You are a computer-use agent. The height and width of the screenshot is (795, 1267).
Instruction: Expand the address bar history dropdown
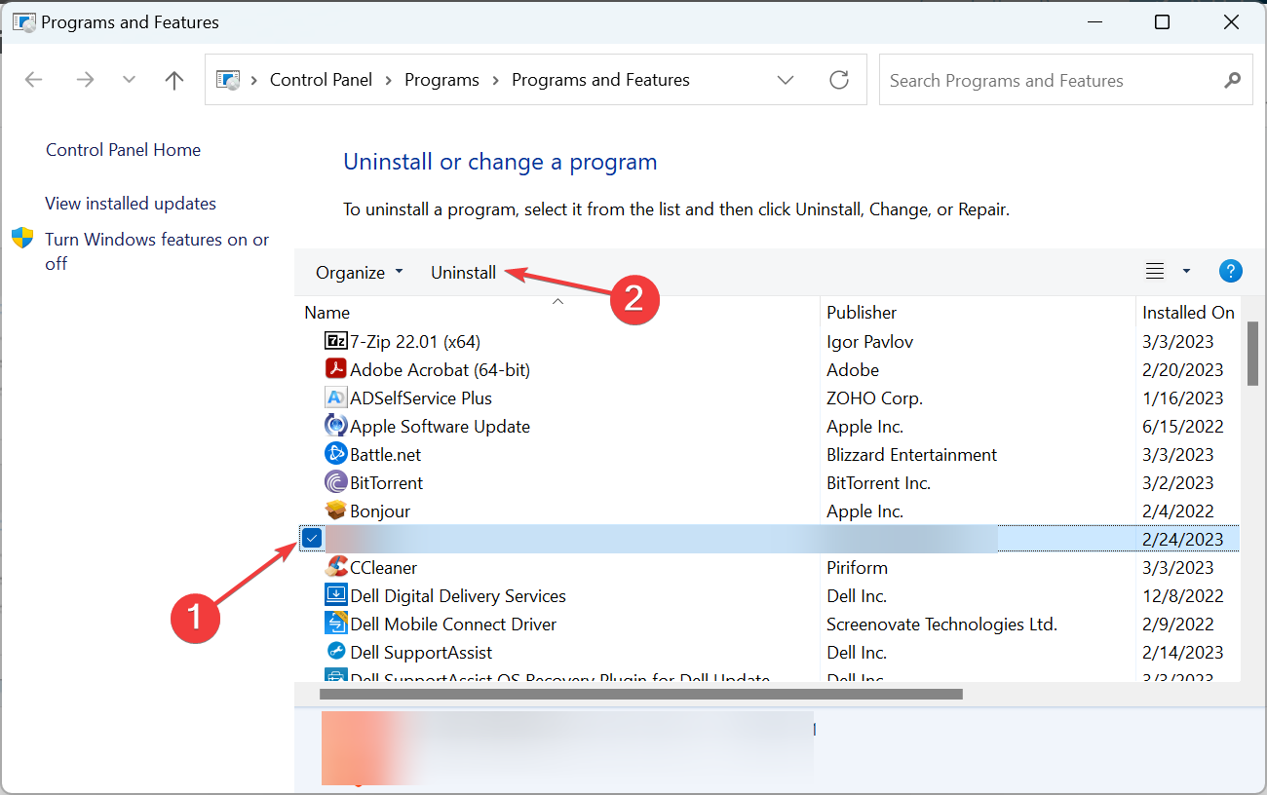click(786, 80)
